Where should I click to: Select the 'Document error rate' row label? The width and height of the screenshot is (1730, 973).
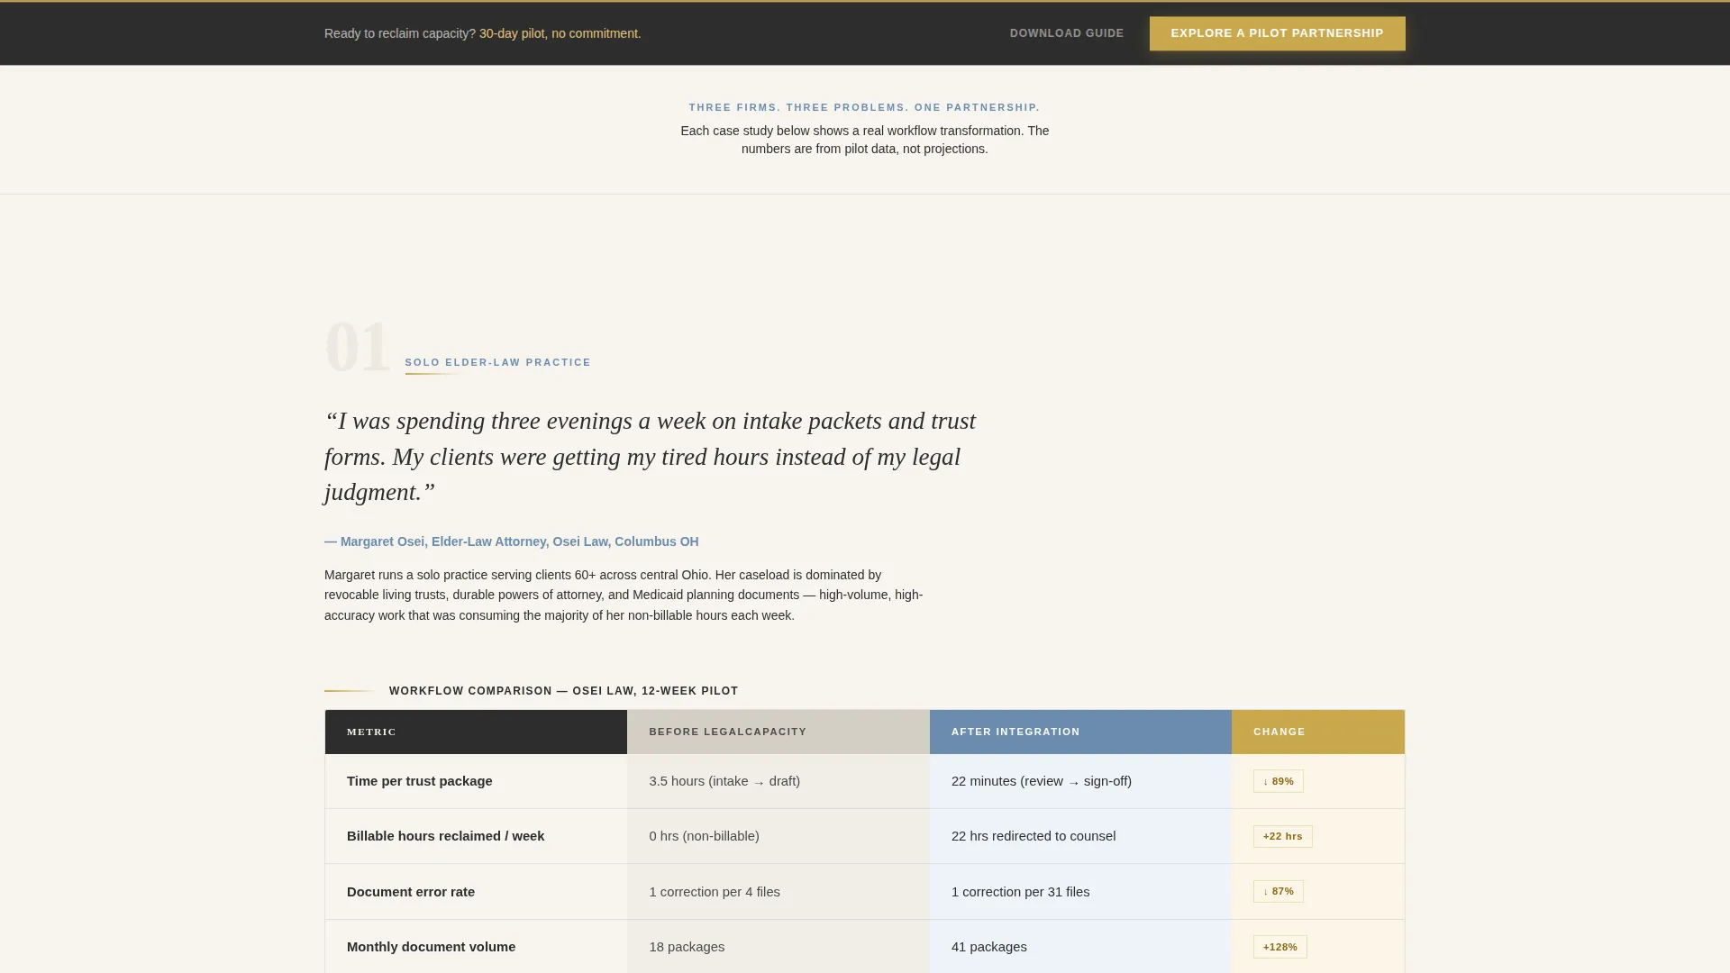tap(410, 892)
